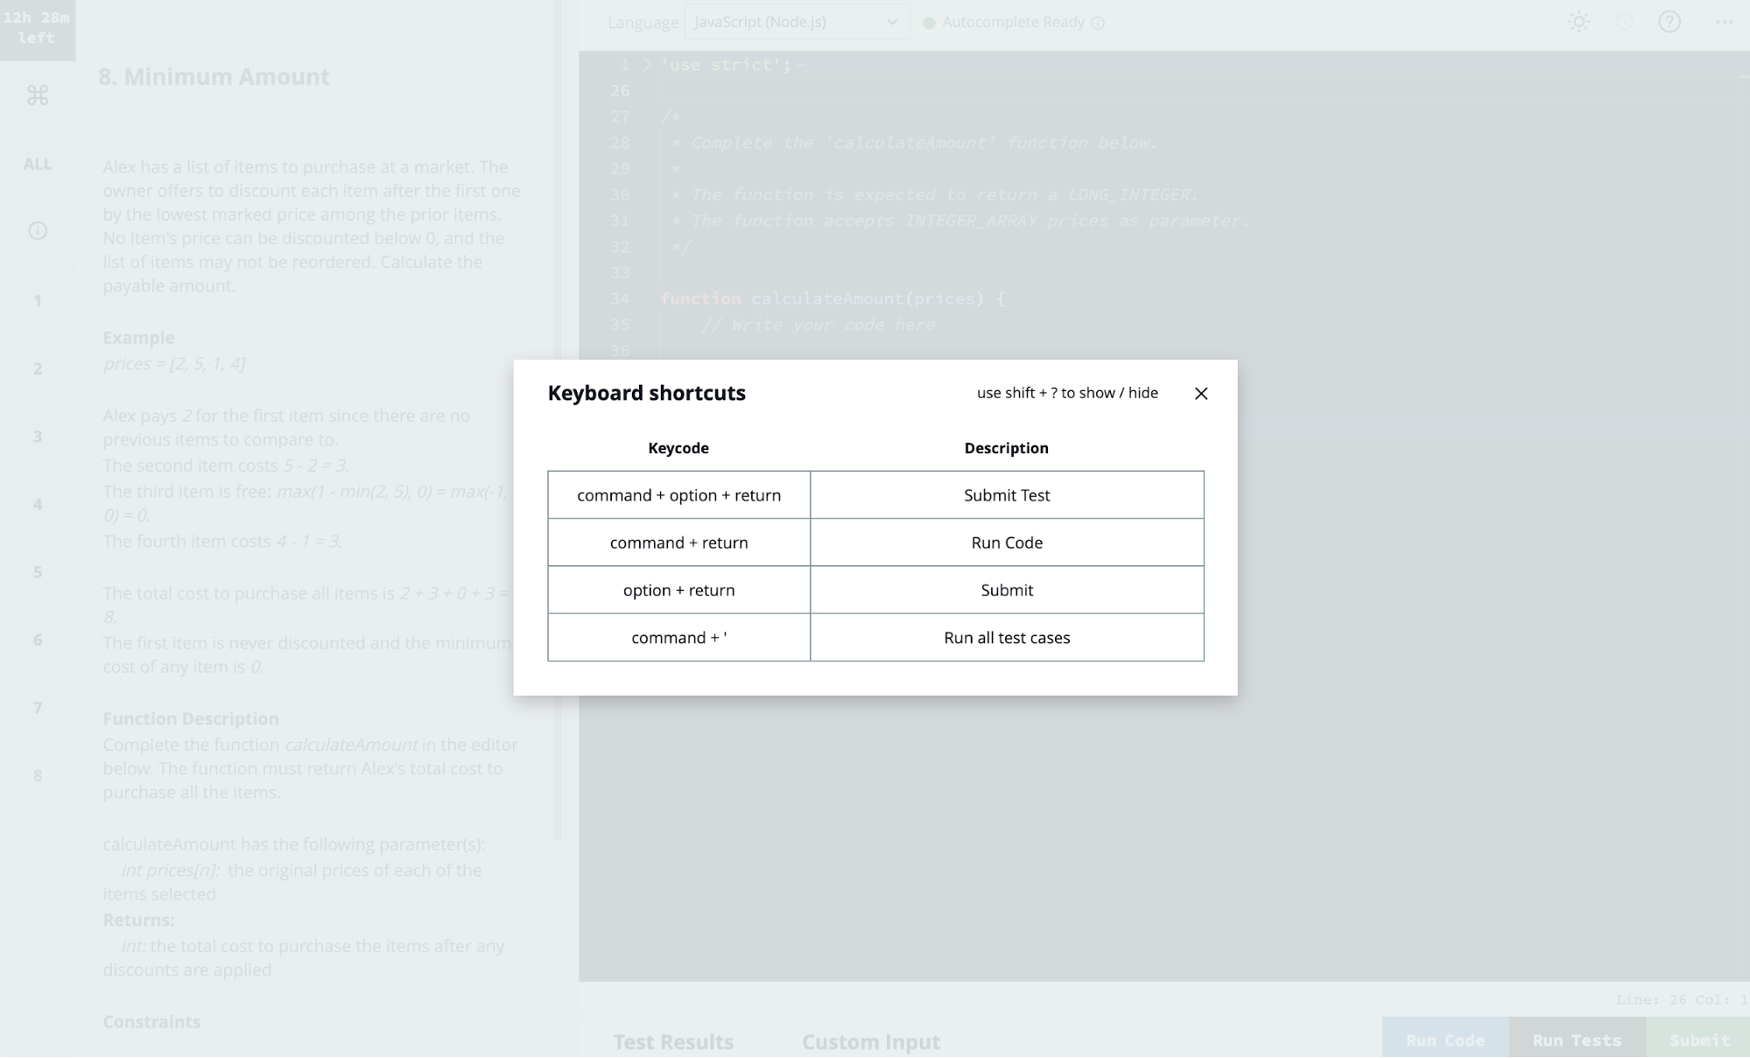Go to question 7 in sidebar
Viewport: 1750px width, 1058px height.
[38, 707]
